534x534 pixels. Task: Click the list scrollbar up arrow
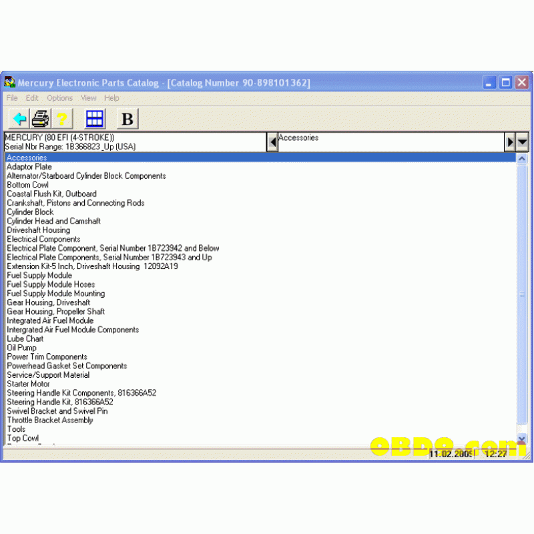(522, 158)
